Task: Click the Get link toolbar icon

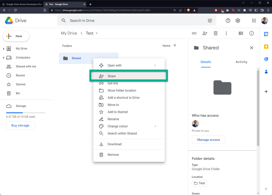Action: click(194, 33)
